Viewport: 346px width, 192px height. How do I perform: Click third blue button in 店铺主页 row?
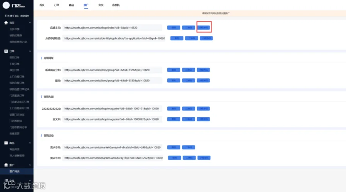203,28
